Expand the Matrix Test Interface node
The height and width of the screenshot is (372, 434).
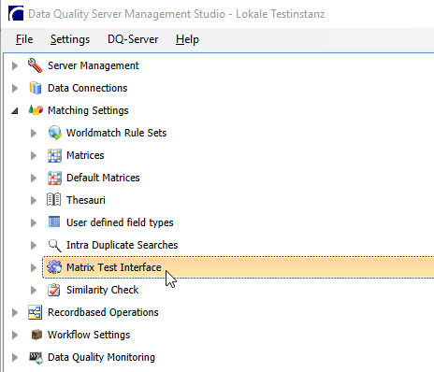(34, 267)
